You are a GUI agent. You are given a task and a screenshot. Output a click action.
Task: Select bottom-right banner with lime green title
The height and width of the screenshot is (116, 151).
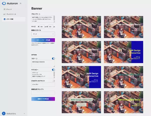click(x=124, y=102)
